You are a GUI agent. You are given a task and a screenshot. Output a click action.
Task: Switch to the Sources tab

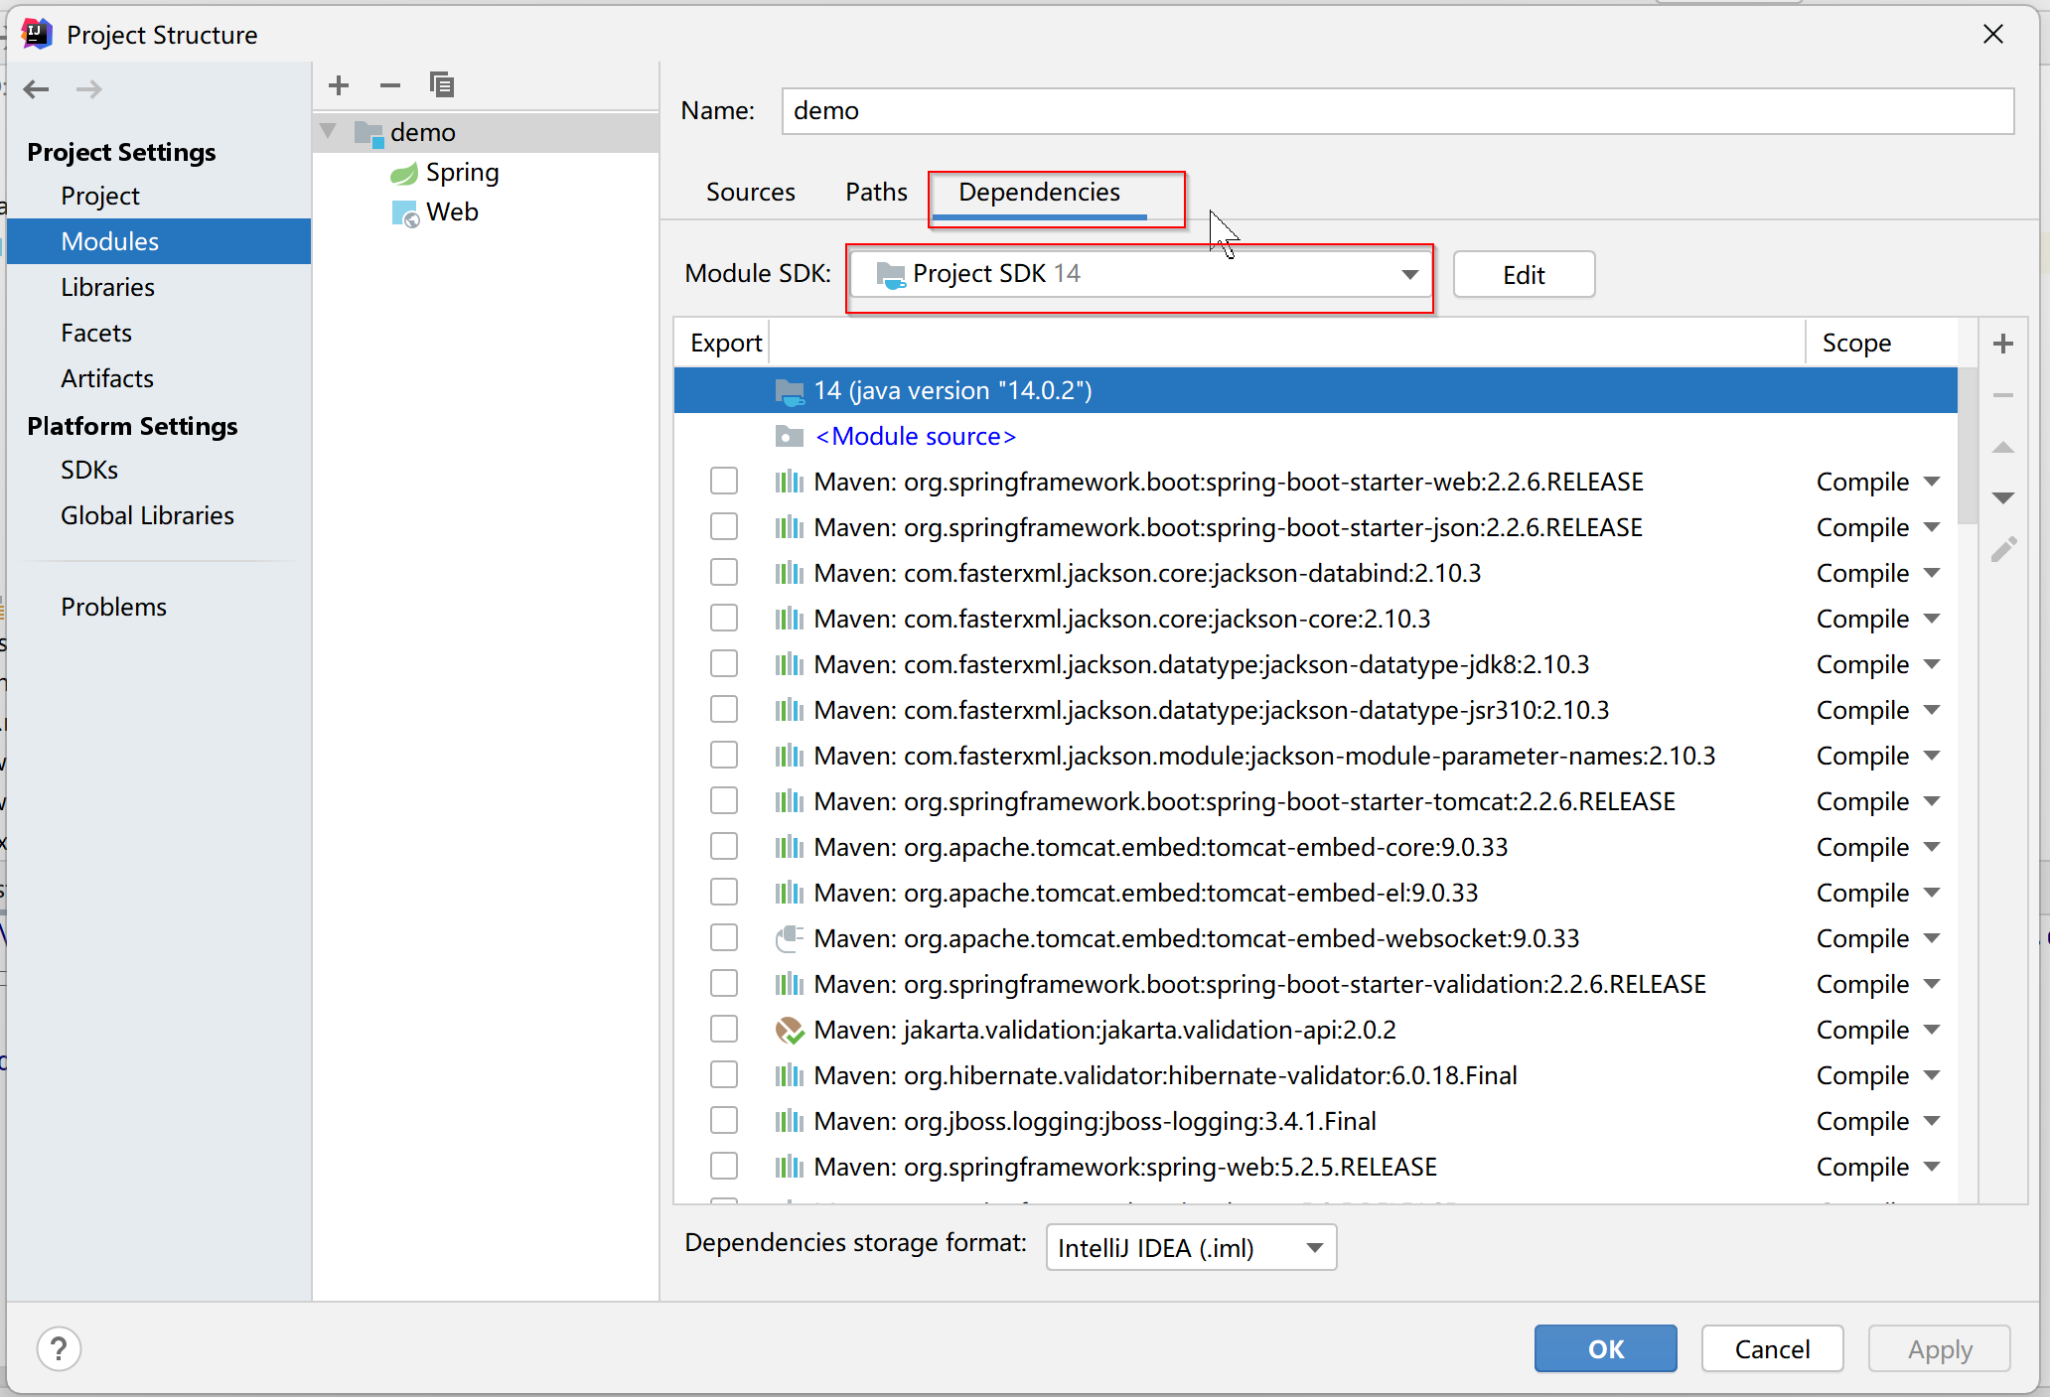tap(750, 193)
